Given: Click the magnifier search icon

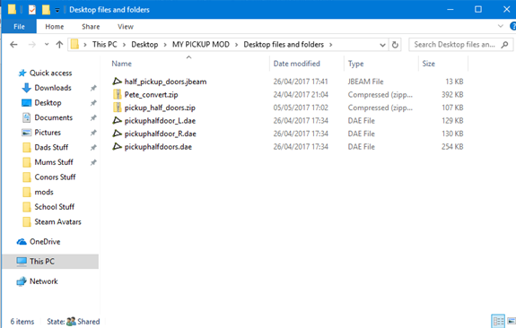Looking at the screenshot, I should (x=504, y=45).
